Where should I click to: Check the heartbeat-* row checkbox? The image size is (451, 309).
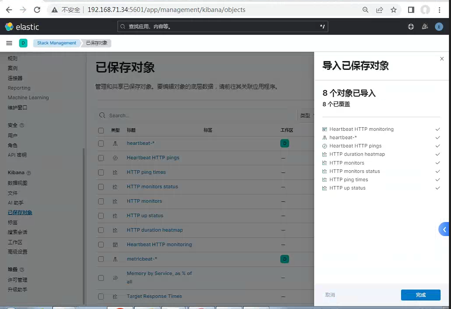tap(101, 144)
